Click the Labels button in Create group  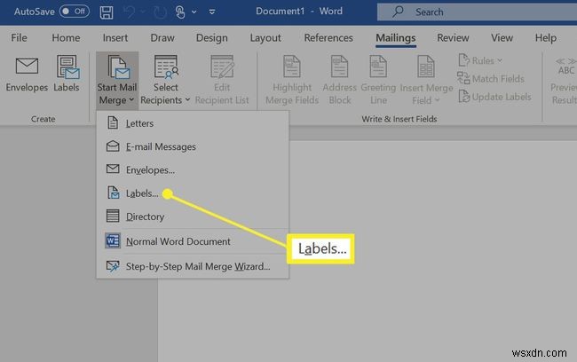(x=67, y=74)
